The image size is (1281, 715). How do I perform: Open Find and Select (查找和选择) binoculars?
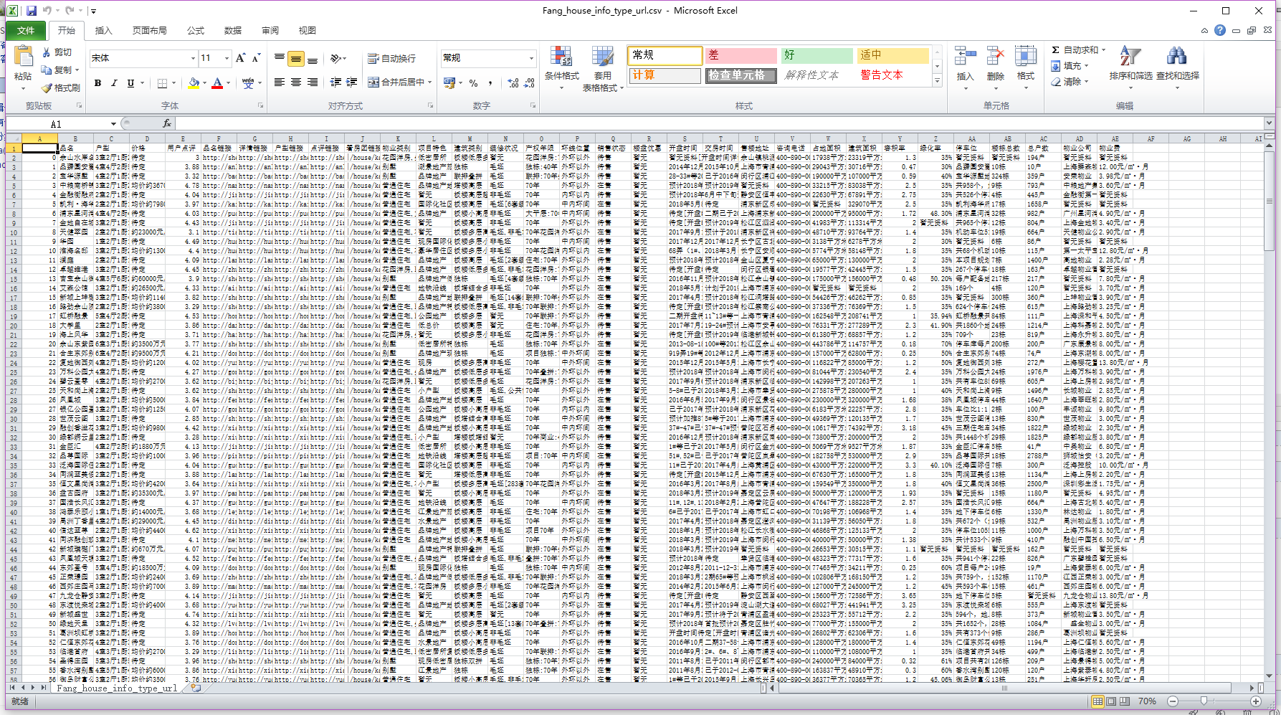coord(1176,57)
